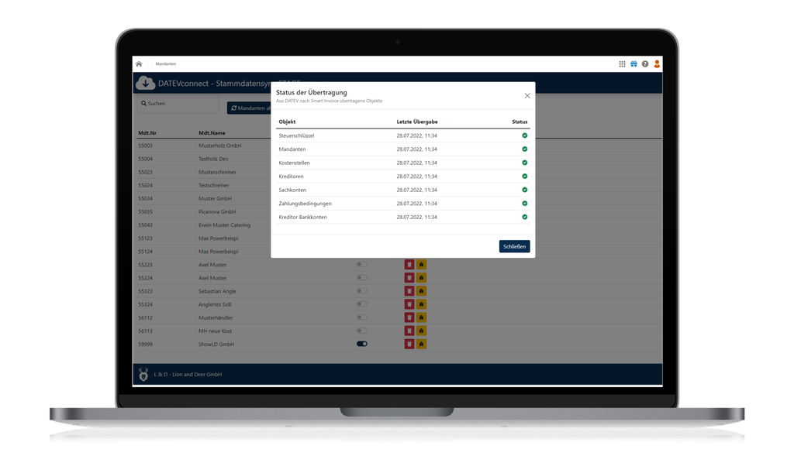This screenshot has width=794, height=456.
Task: Open the help question mark icon
Action: pyautogui.click(x=645, y=63)
